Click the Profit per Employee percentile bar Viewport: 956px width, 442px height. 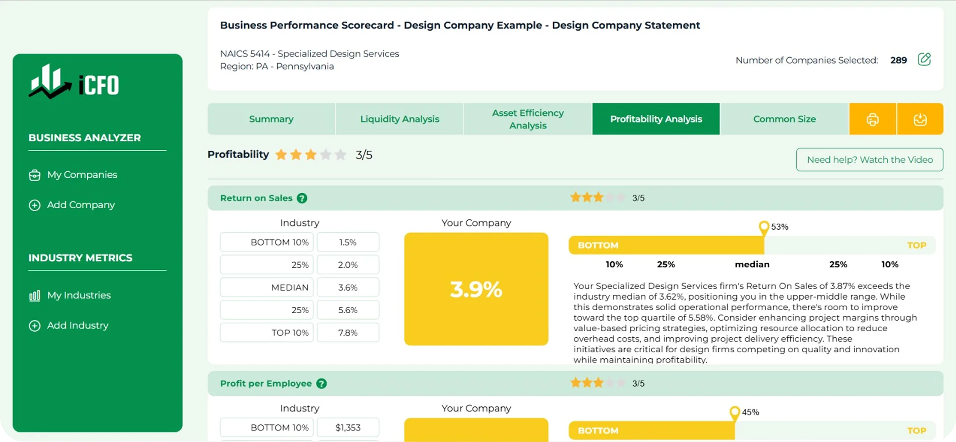pos(752,431)
